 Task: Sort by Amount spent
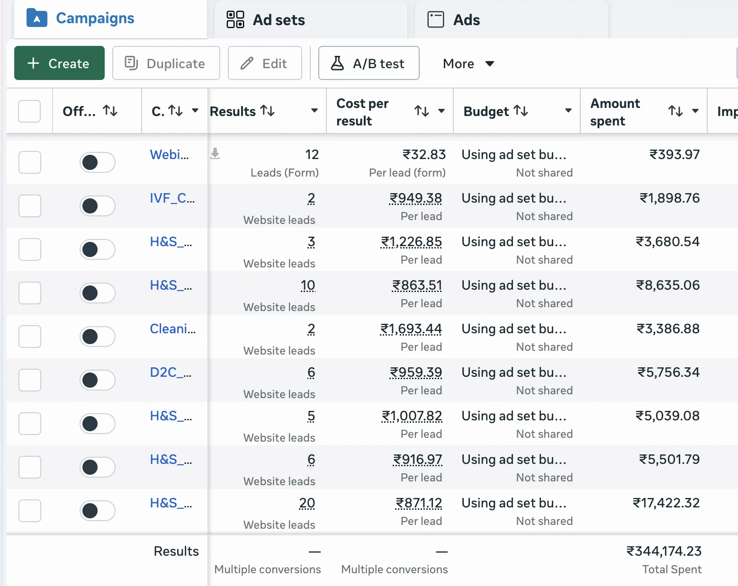(675, 111)
